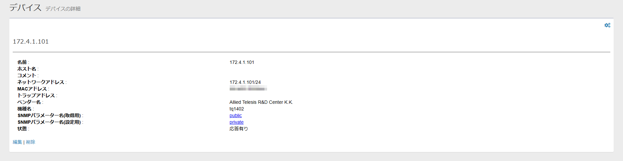Select the ベンダー名 label

(29, 102)
